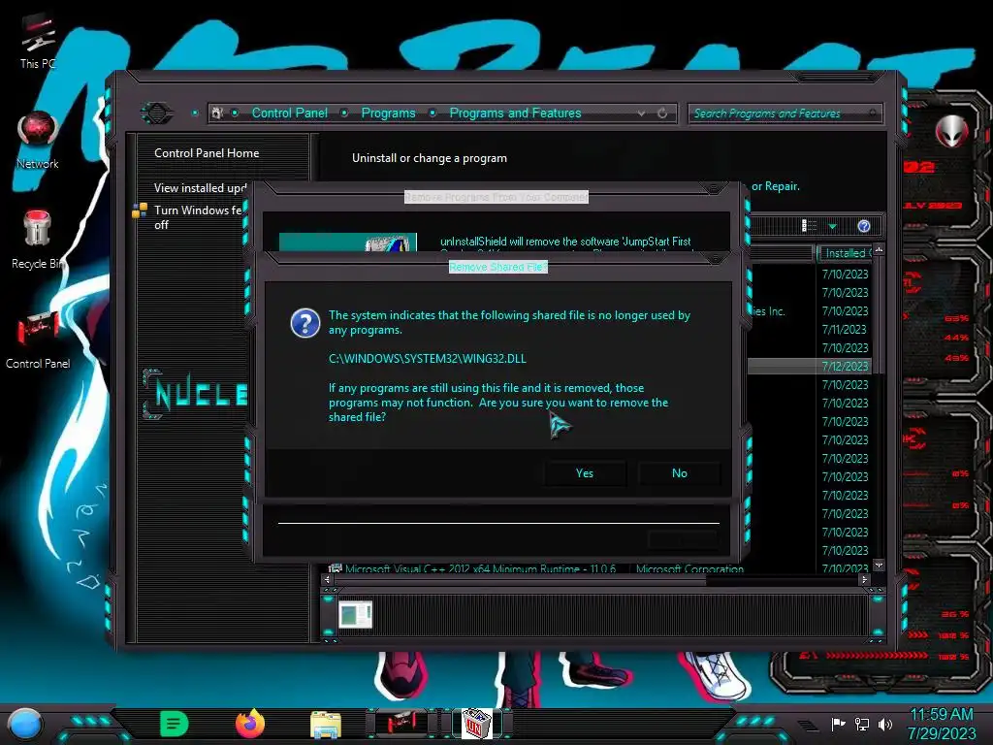Expand the address bar history dropdown

[x=641, y=113]
